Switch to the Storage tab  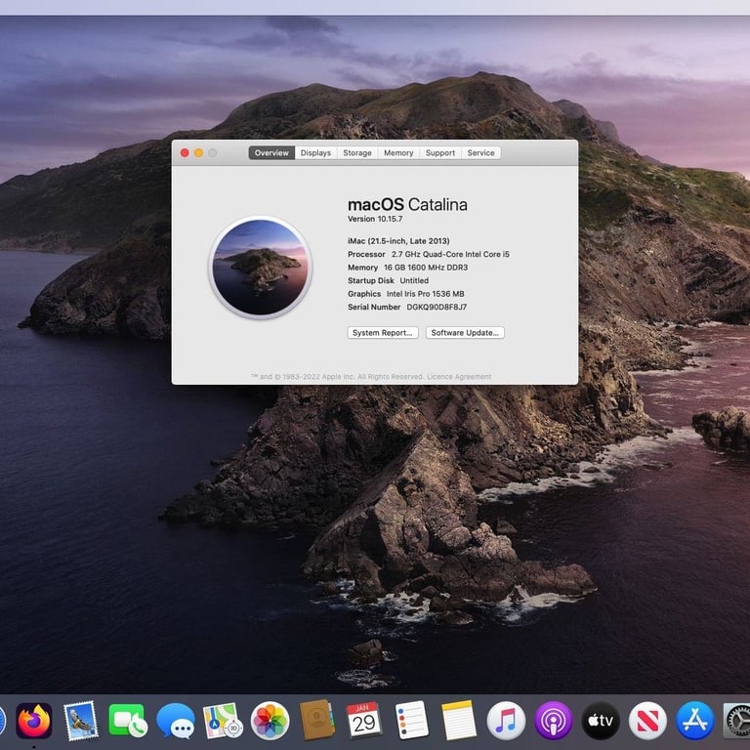[x=357, y=153]
